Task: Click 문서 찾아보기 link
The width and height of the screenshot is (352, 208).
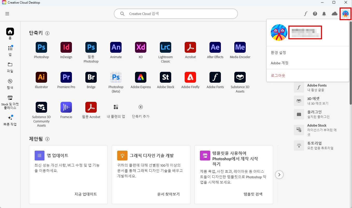Action: tap(168, 194)
